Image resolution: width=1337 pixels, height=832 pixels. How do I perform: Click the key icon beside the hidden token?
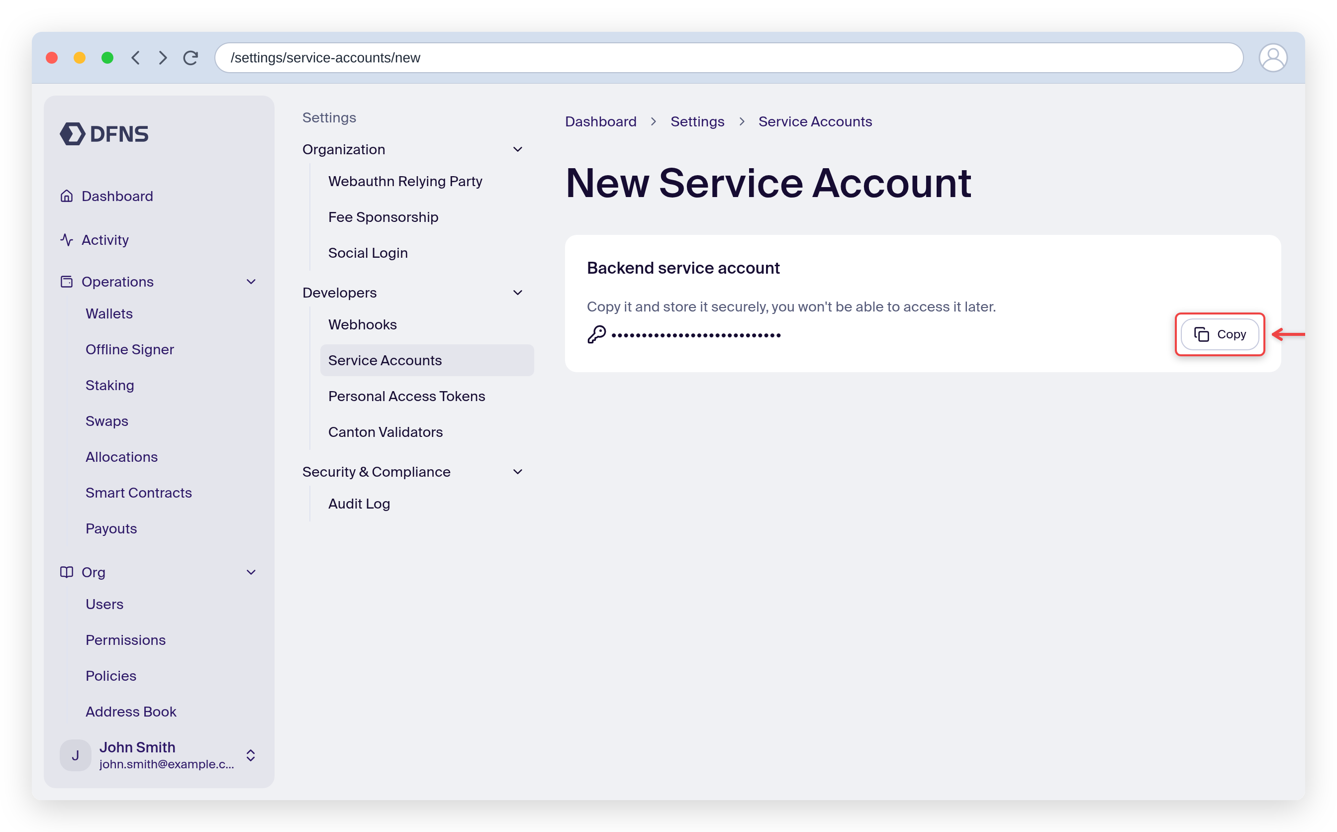(597, 334)
